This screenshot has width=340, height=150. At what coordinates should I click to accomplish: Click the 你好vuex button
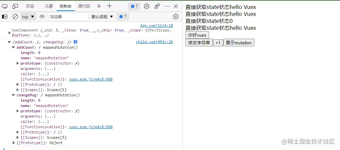[x=197, y=35]
